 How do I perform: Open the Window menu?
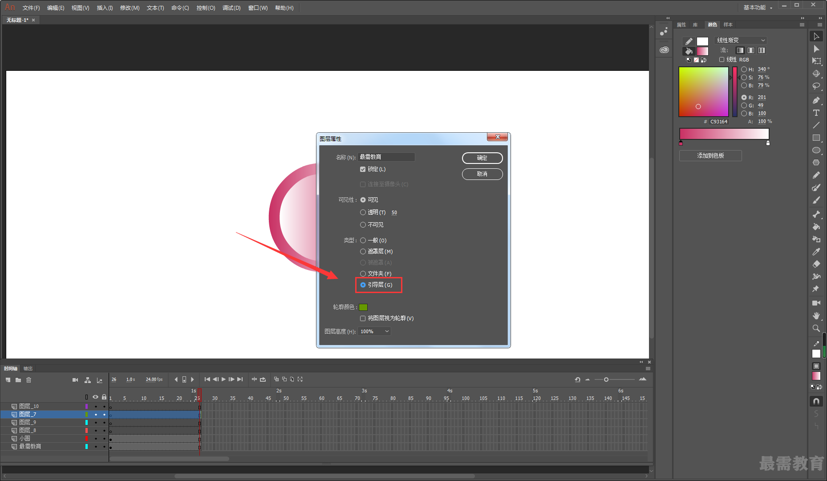coord(258,8)
